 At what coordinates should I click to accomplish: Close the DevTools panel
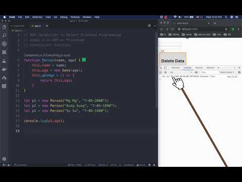239,68
